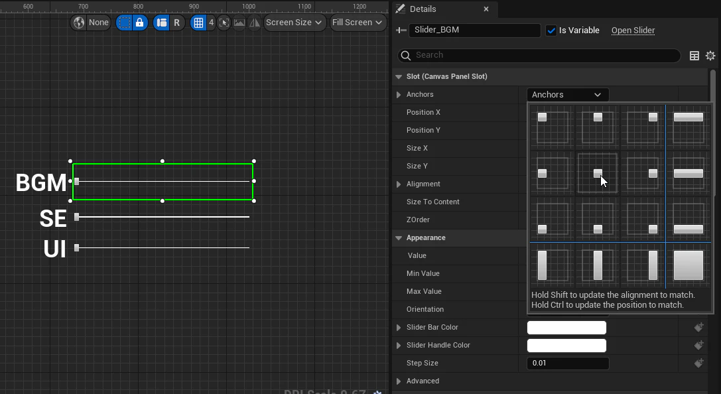
Task: Collapse the Appearance section
Action: click(399, 238)
